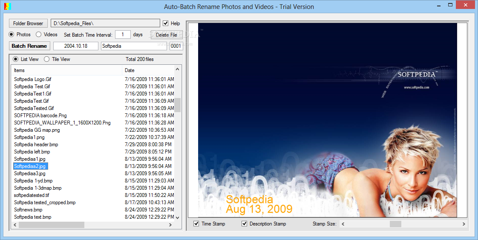Click the description field containing Softpedia
This screenshot has width=478, height=240.
(x=134, y=46)
